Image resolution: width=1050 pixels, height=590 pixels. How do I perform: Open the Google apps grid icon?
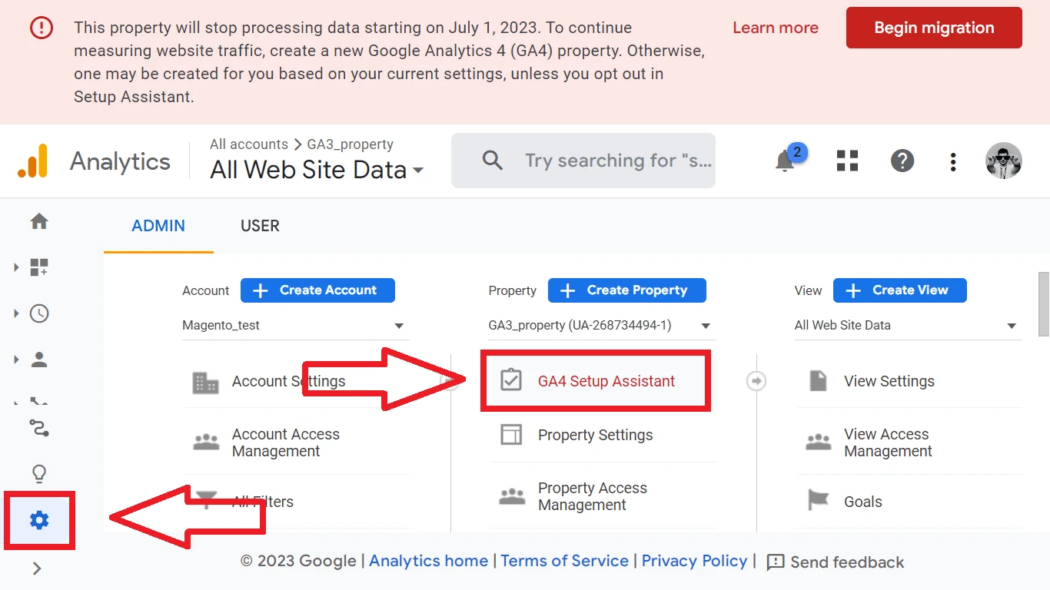(847, 161)
